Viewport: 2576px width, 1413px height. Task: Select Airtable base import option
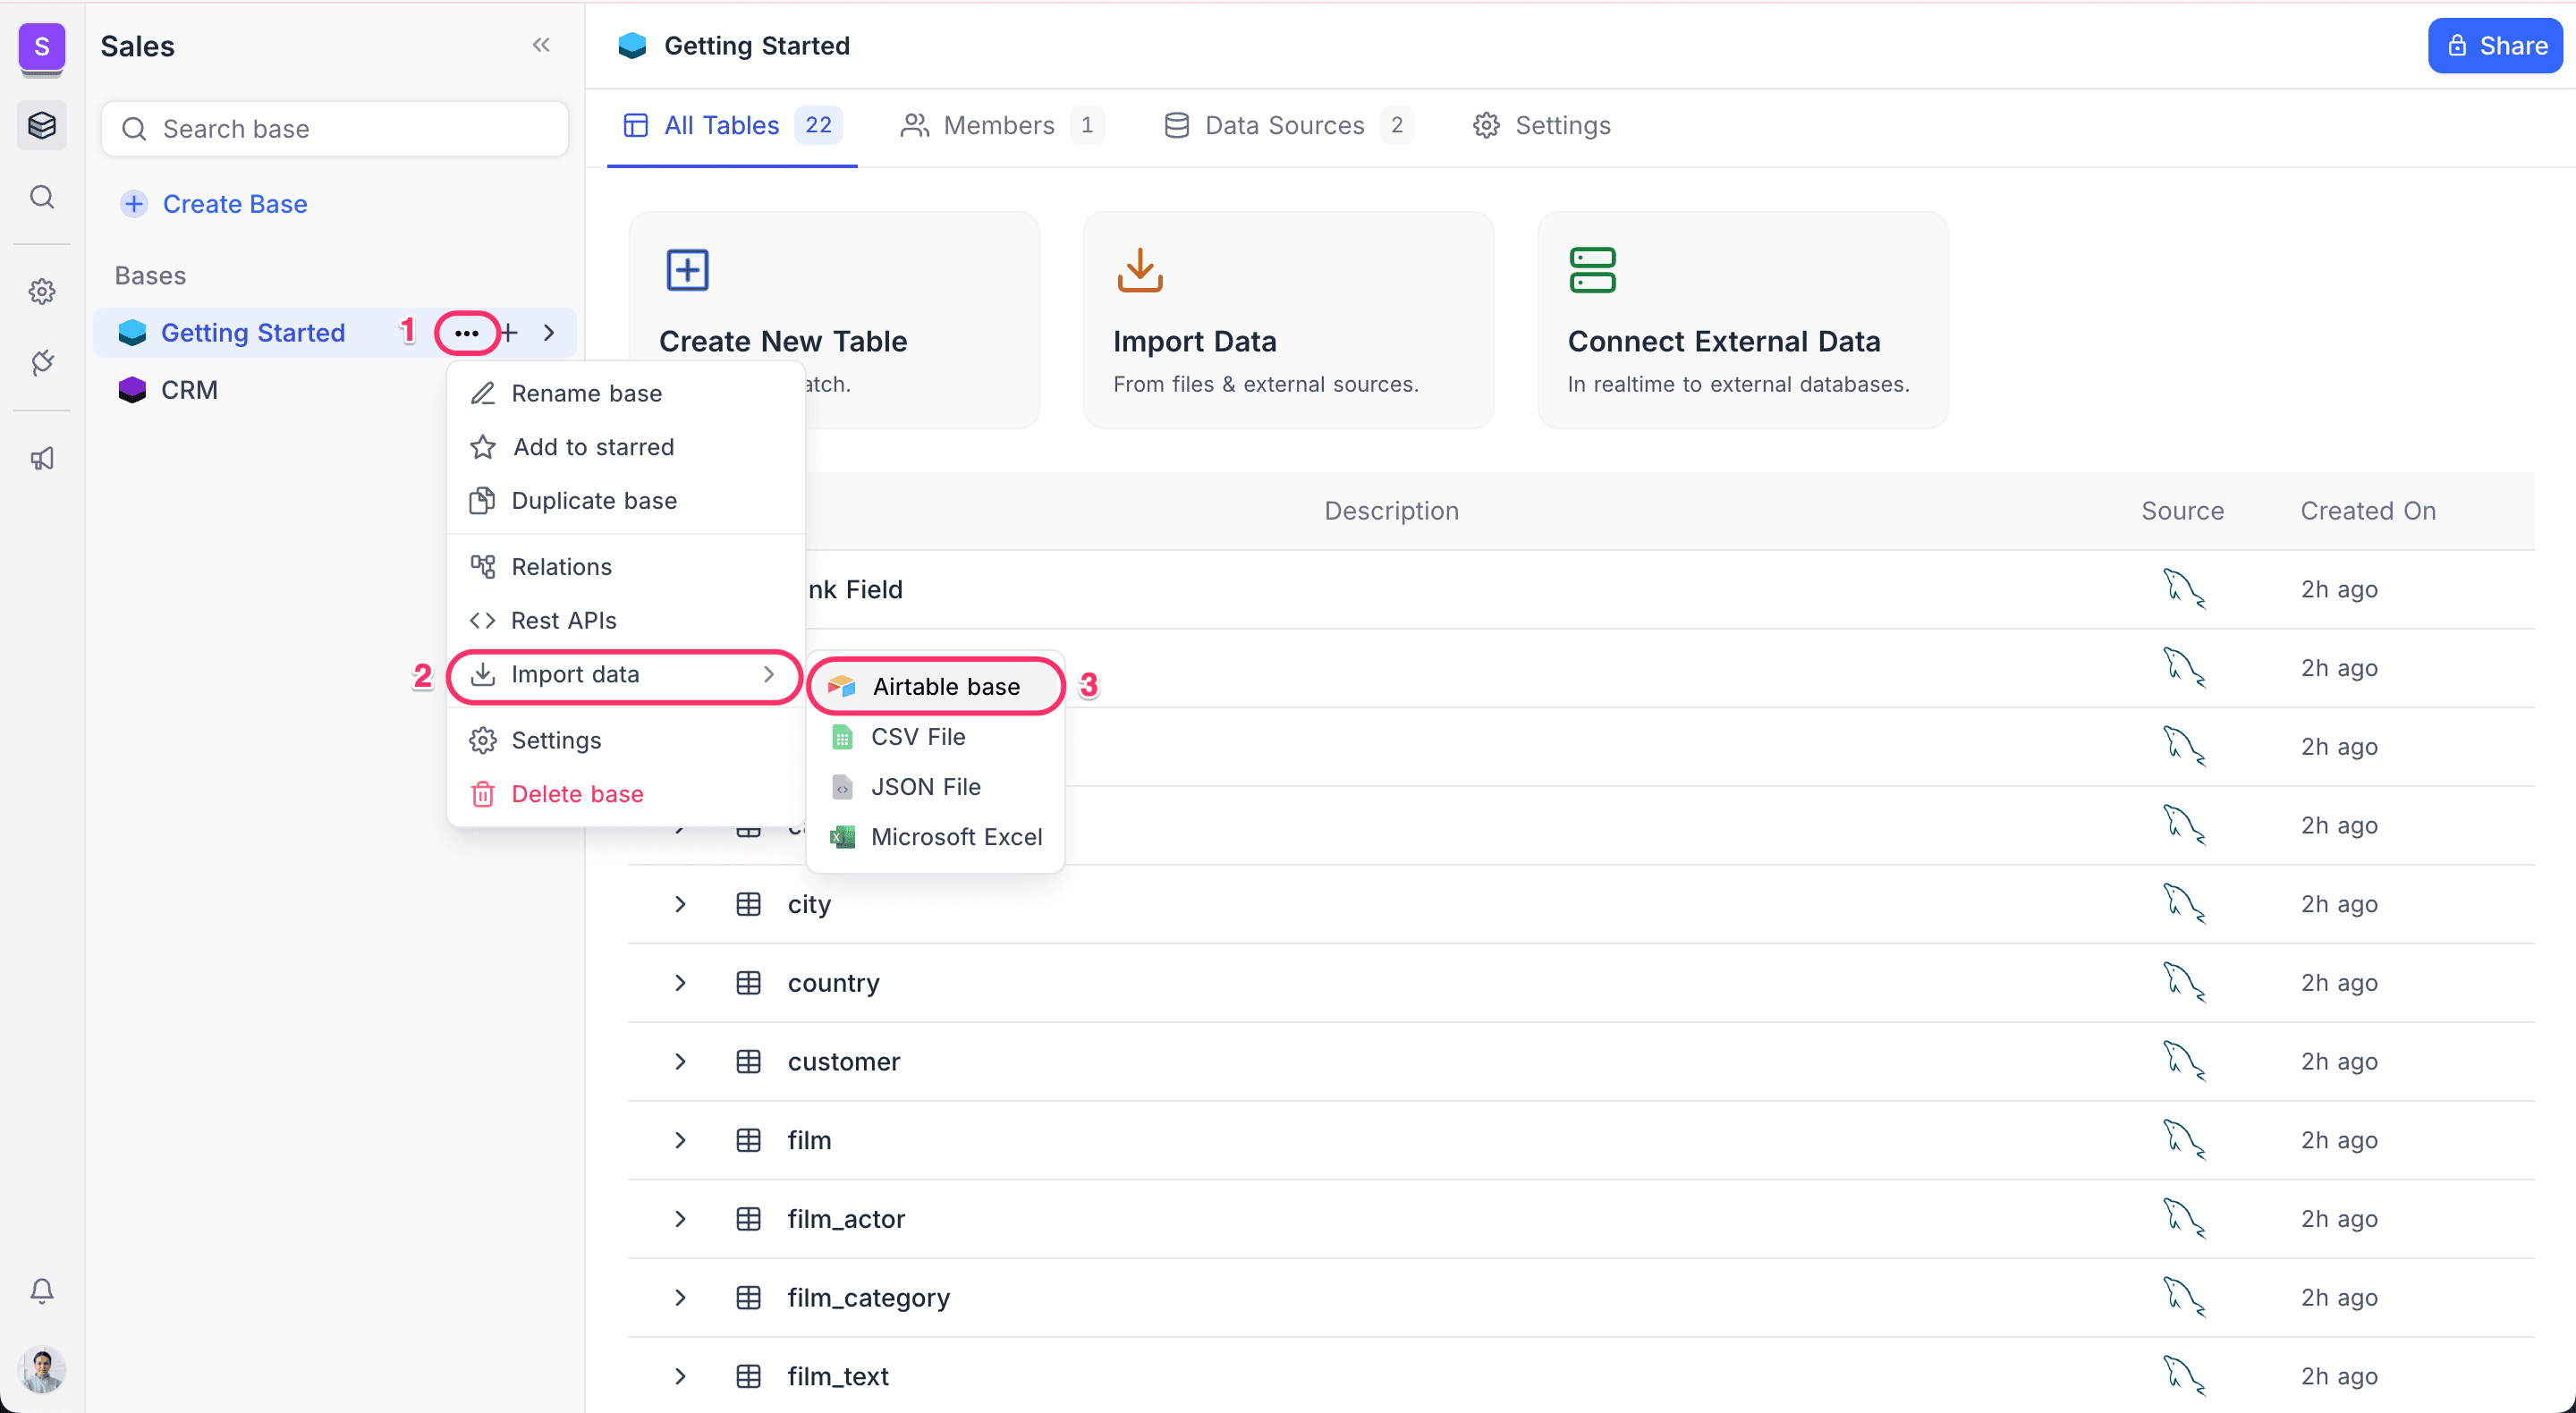pos(935,687)
